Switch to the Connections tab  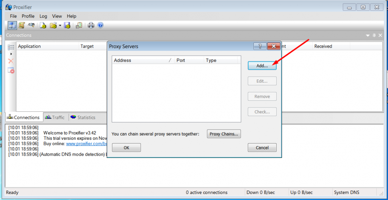click(24, 117)
